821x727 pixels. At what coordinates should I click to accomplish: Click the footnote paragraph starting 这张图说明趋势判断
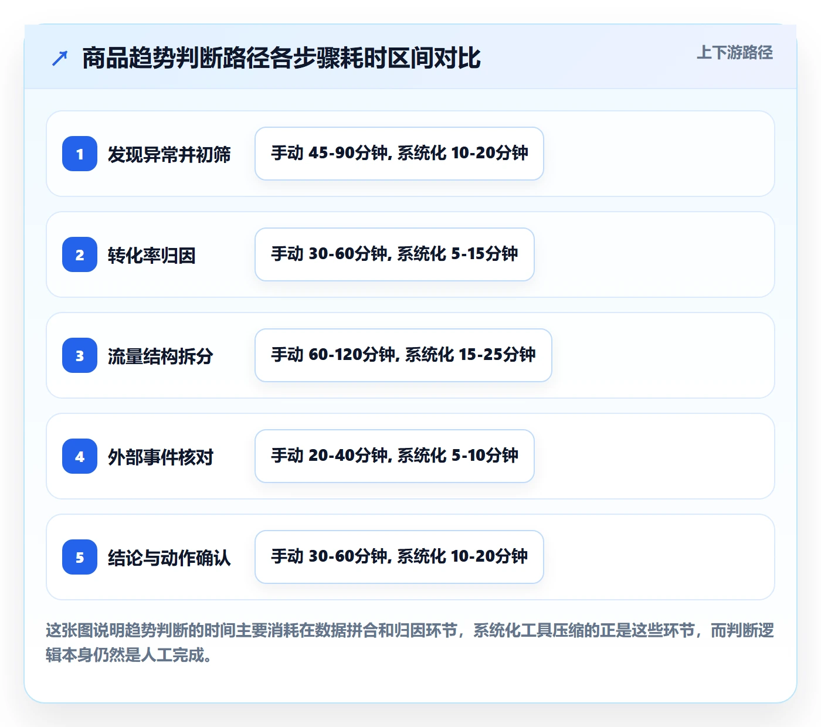(x=410, y=643)
